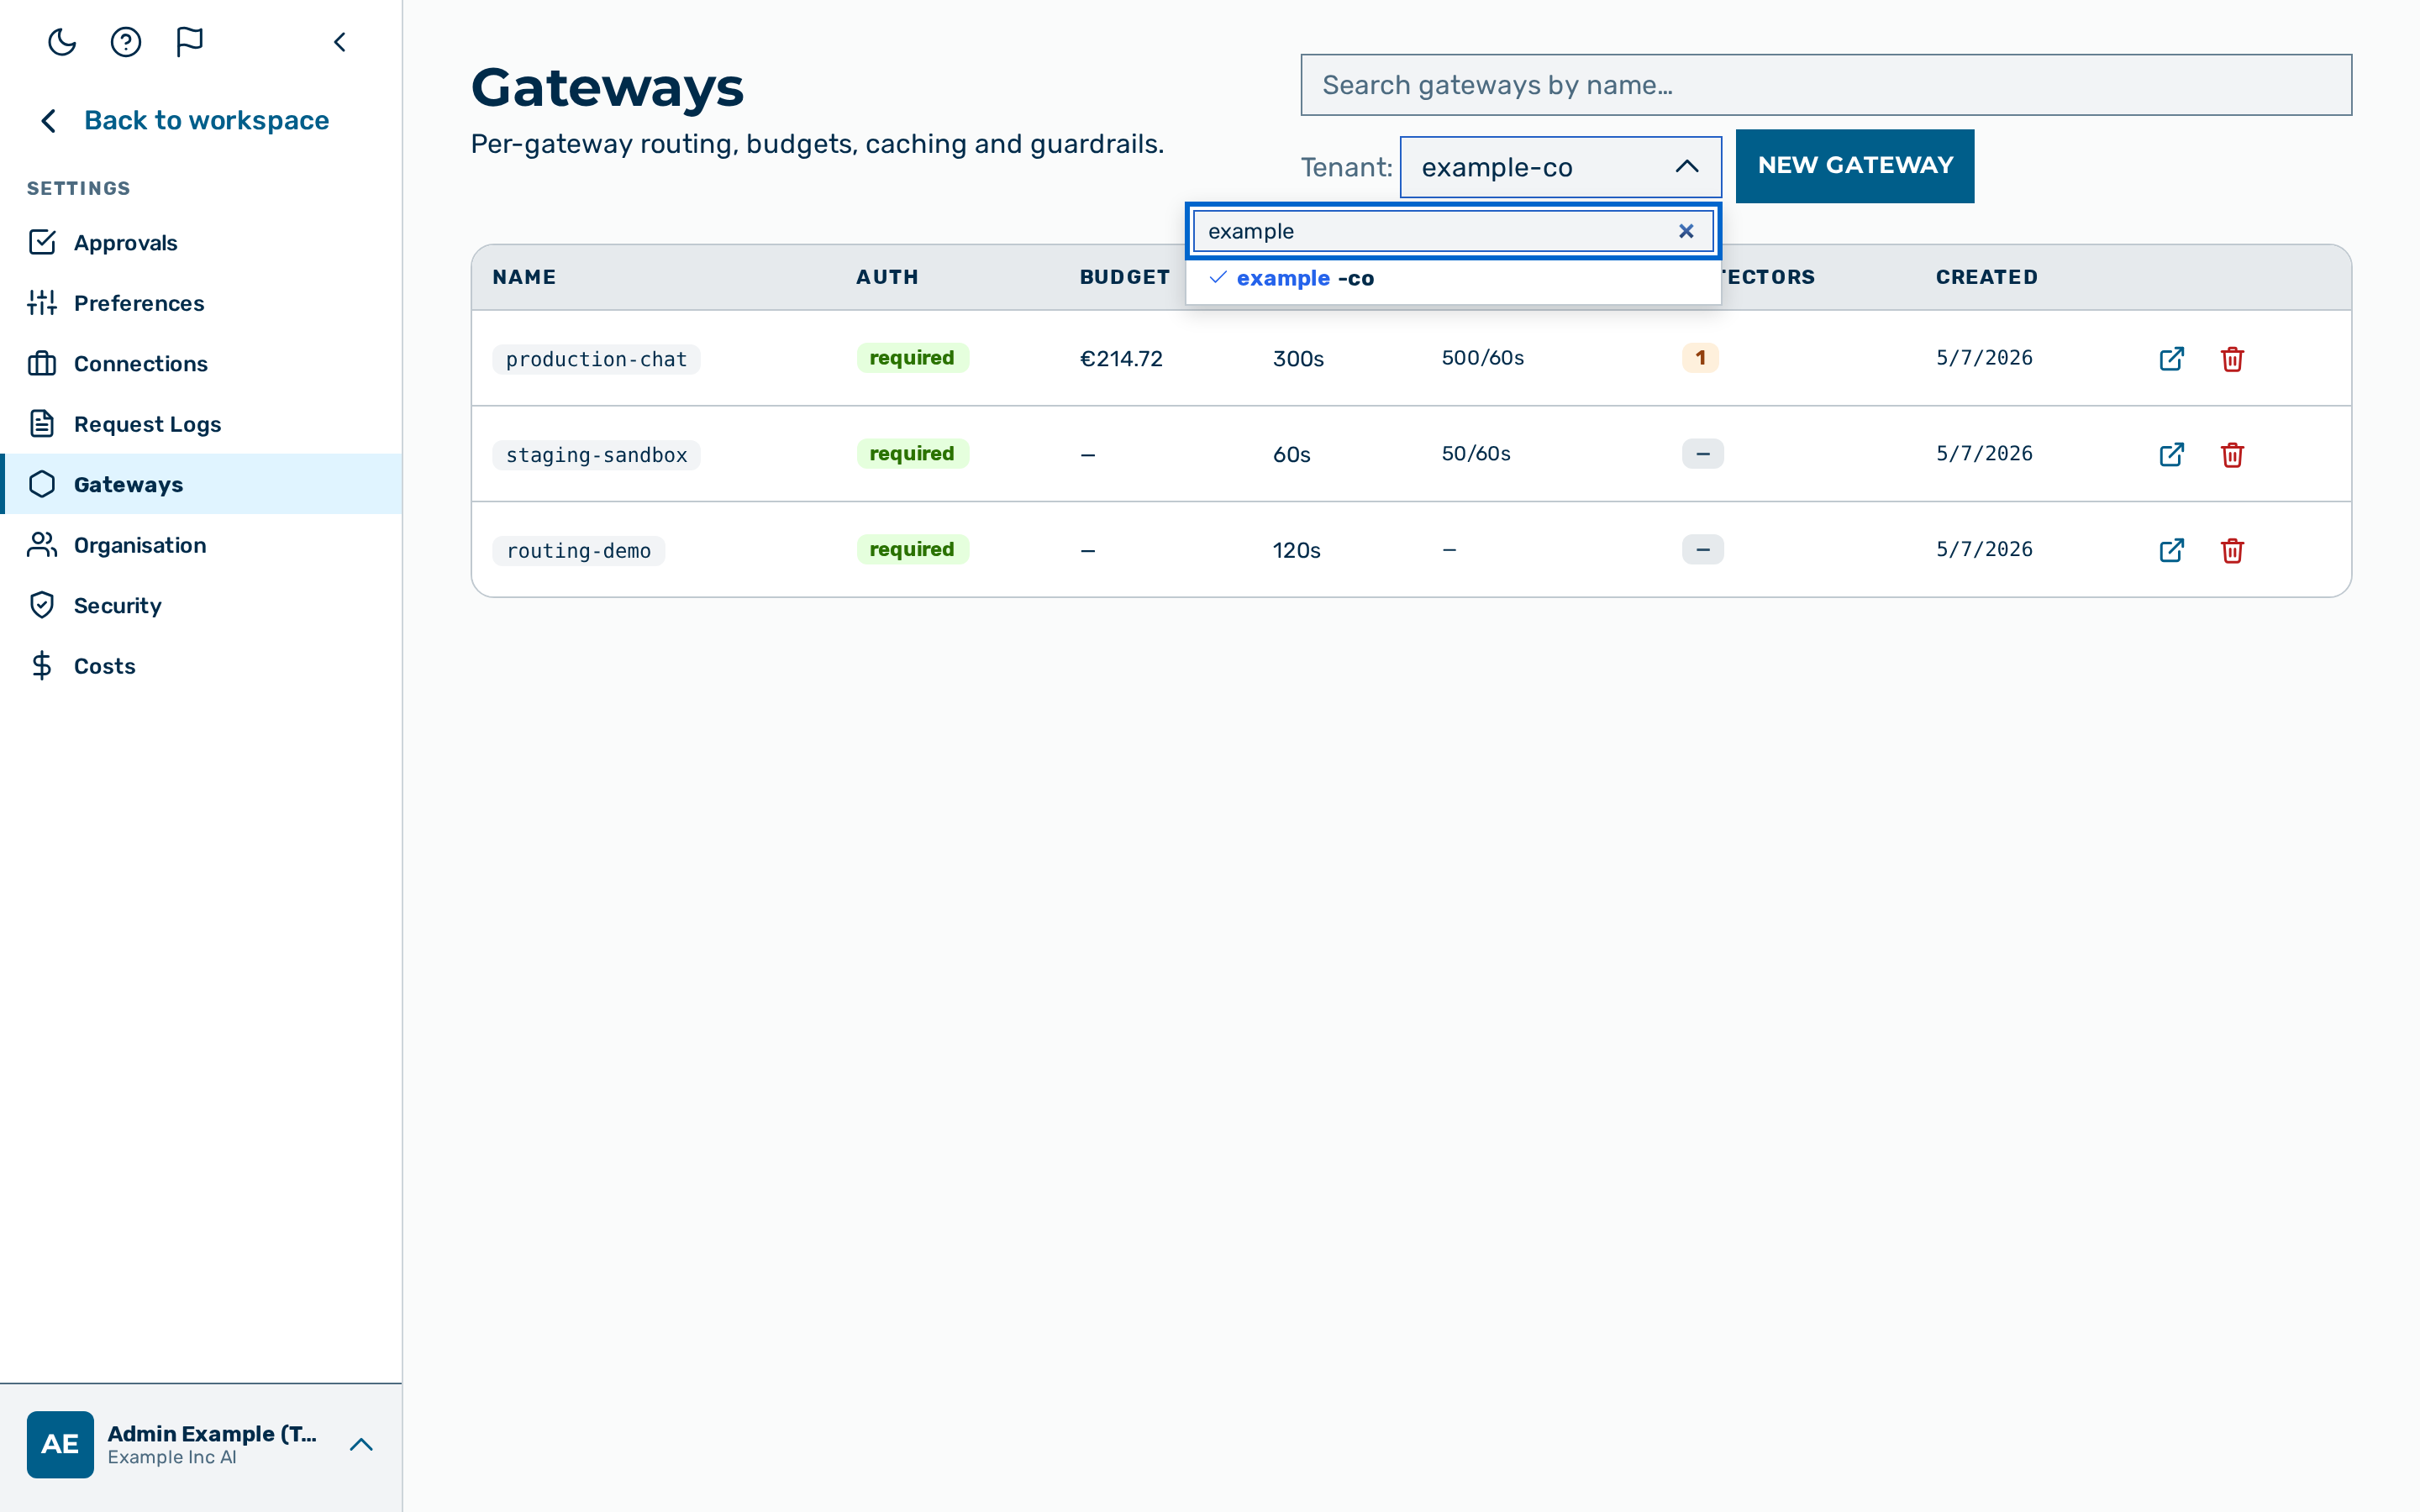Screen dimensions: 2420x1512
Task: Collapse the example-co Tenant dropdown
Action: click(x=1560, y=167)
